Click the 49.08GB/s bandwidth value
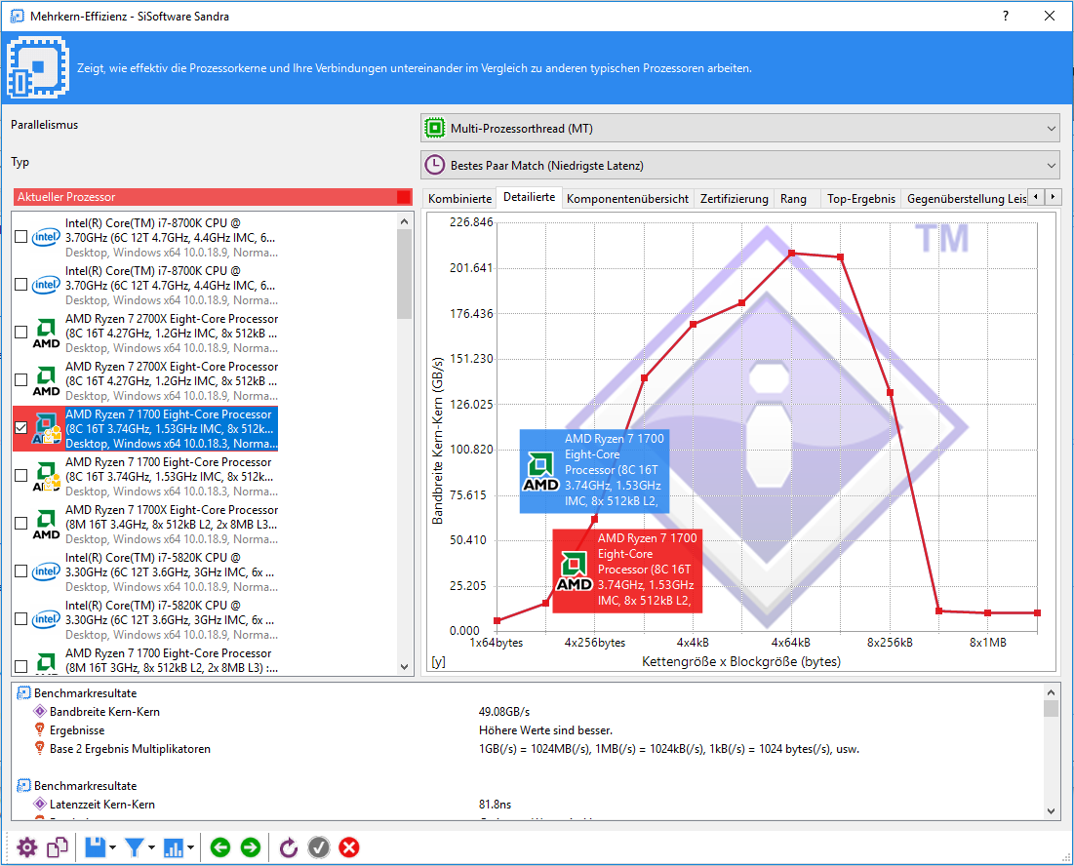 point(504,711)
